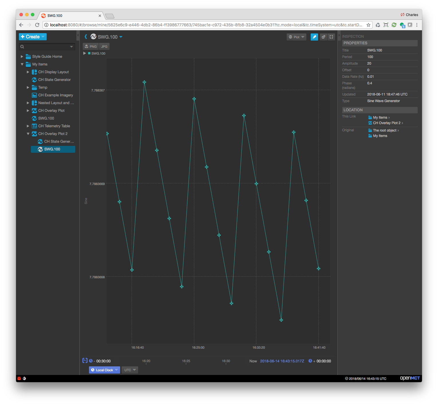Screen dimensions: 438x405
Task: Export the plot as JPG
Action: tap(104, 46)
